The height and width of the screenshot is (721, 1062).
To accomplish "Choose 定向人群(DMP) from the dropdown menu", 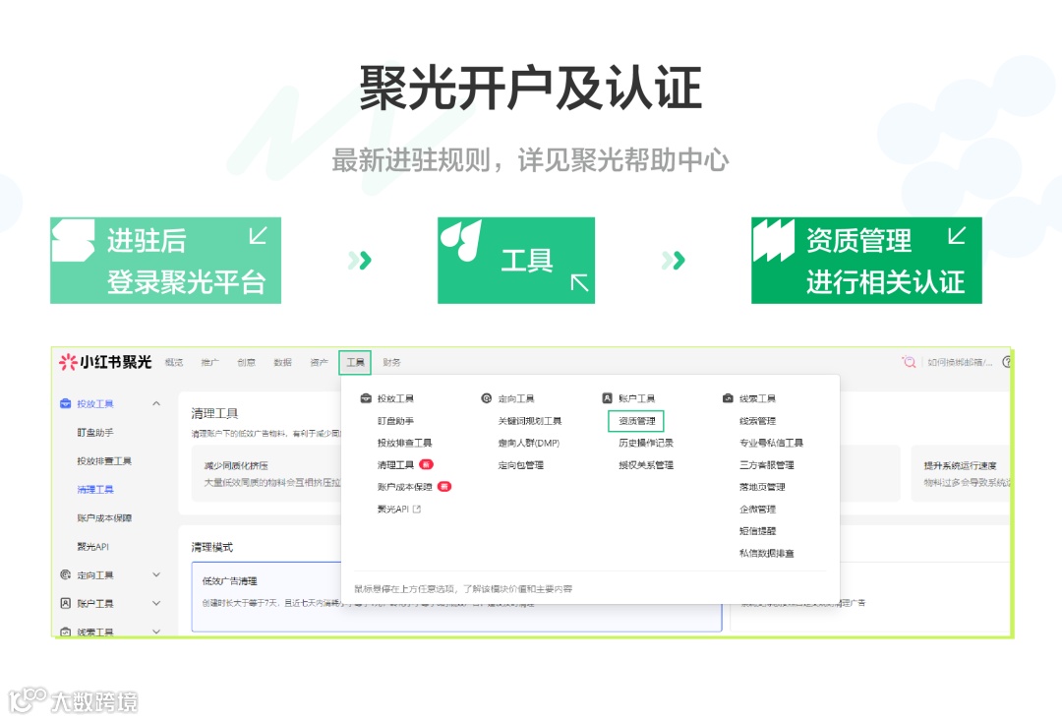I will point(529,443).
